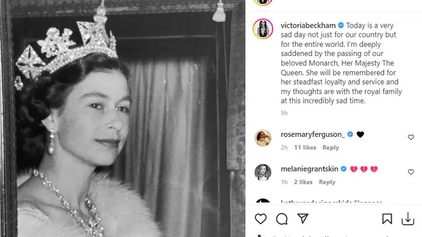Download post with the arrow icon
The width and height of the screenshot is (422, 237).
(407, 219)
